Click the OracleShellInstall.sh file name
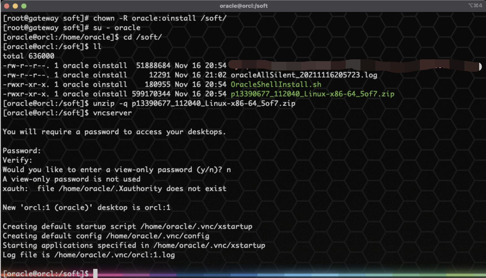Image resolution: width=486 pixels, height=278 pixels. click(276, 84)
